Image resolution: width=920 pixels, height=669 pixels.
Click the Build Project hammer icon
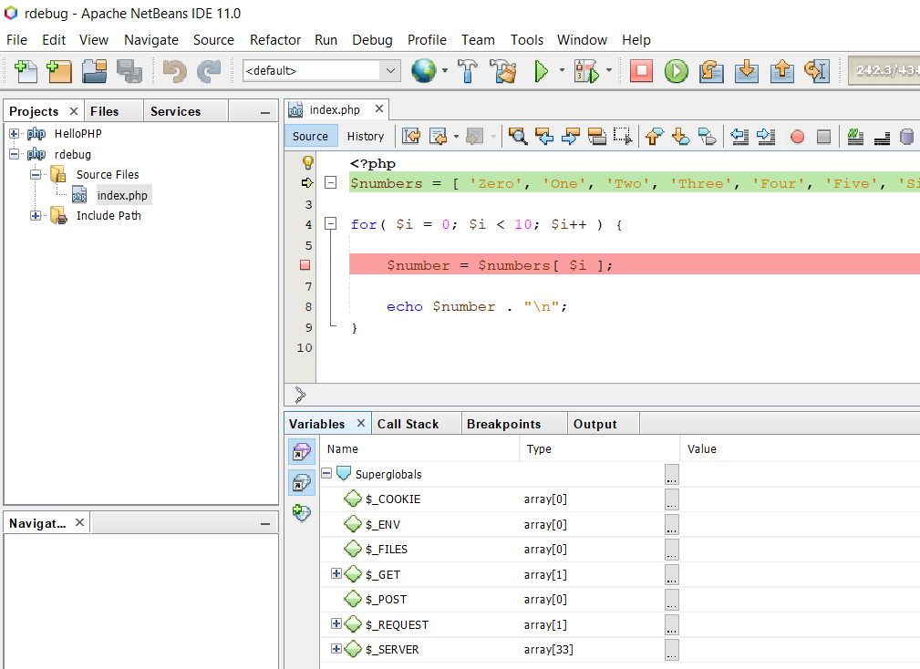point(468,71)
